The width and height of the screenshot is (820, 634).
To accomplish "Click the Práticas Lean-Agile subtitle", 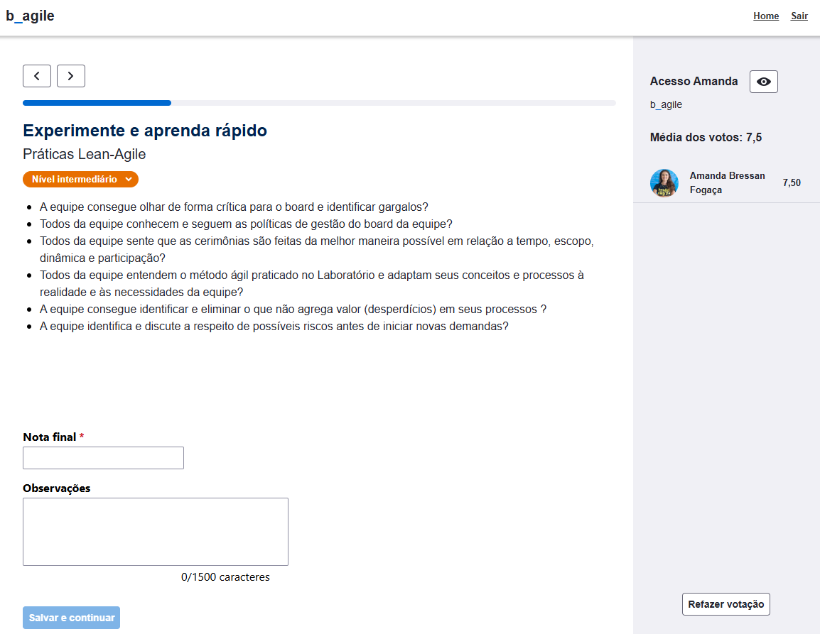I will coord(85,154).
